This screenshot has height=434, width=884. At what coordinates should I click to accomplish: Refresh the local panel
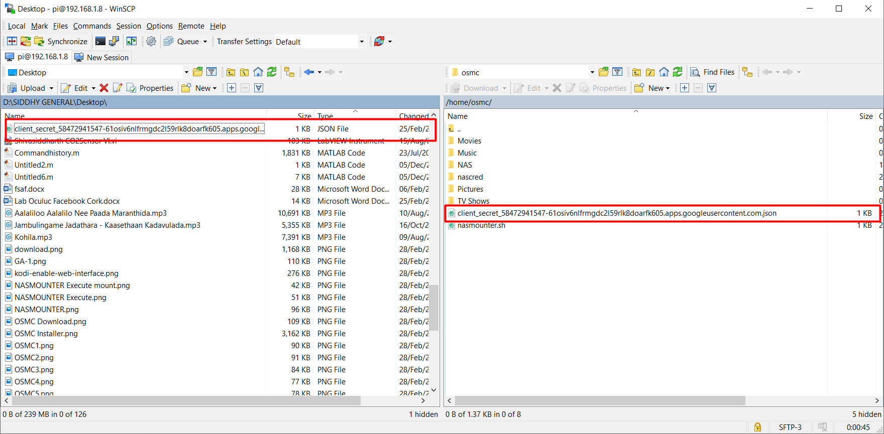272,72
